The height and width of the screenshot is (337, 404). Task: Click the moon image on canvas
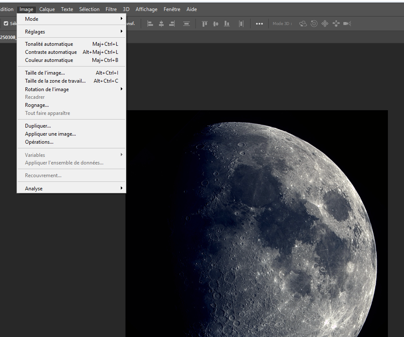pos(256,224)
